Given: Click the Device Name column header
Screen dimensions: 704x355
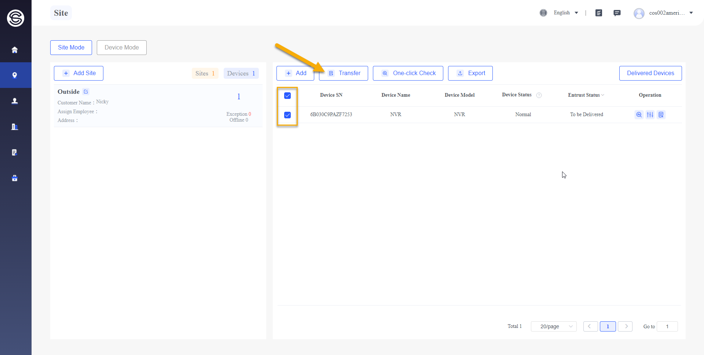Looking at the screenshot, I should 396,95.
